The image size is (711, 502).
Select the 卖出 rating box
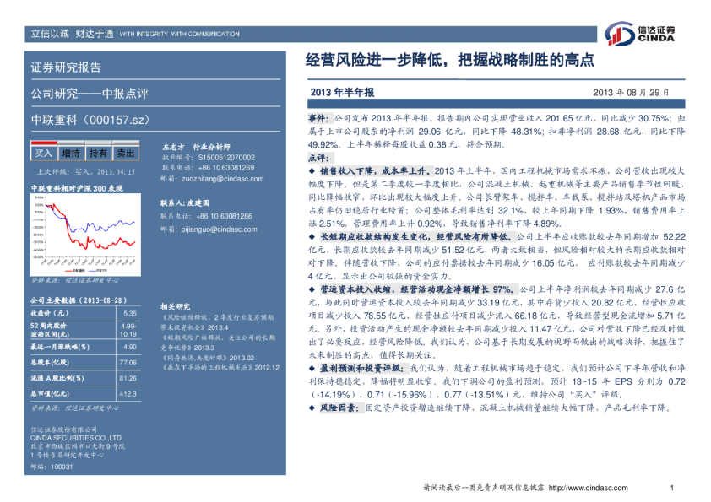(x=126, y=153)
